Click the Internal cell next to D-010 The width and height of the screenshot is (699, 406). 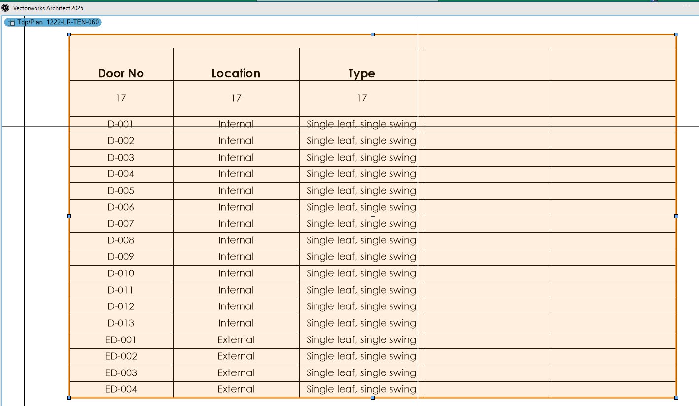tap(236, 273)
